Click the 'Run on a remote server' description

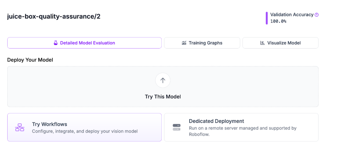(242, 128)
